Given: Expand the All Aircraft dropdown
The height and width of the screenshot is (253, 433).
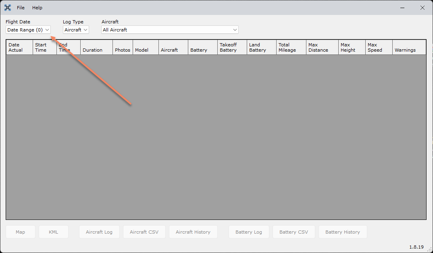Looking at the screenshot, I should [170, 30].
